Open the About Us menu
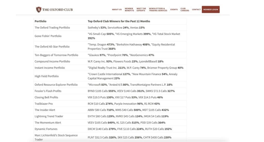The image size is (264, 142). click(x=117, y=9)
